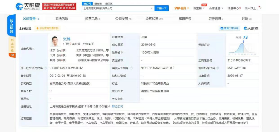Open legal representative 张博's profile
Screen dimensions: 279x132
67,39
